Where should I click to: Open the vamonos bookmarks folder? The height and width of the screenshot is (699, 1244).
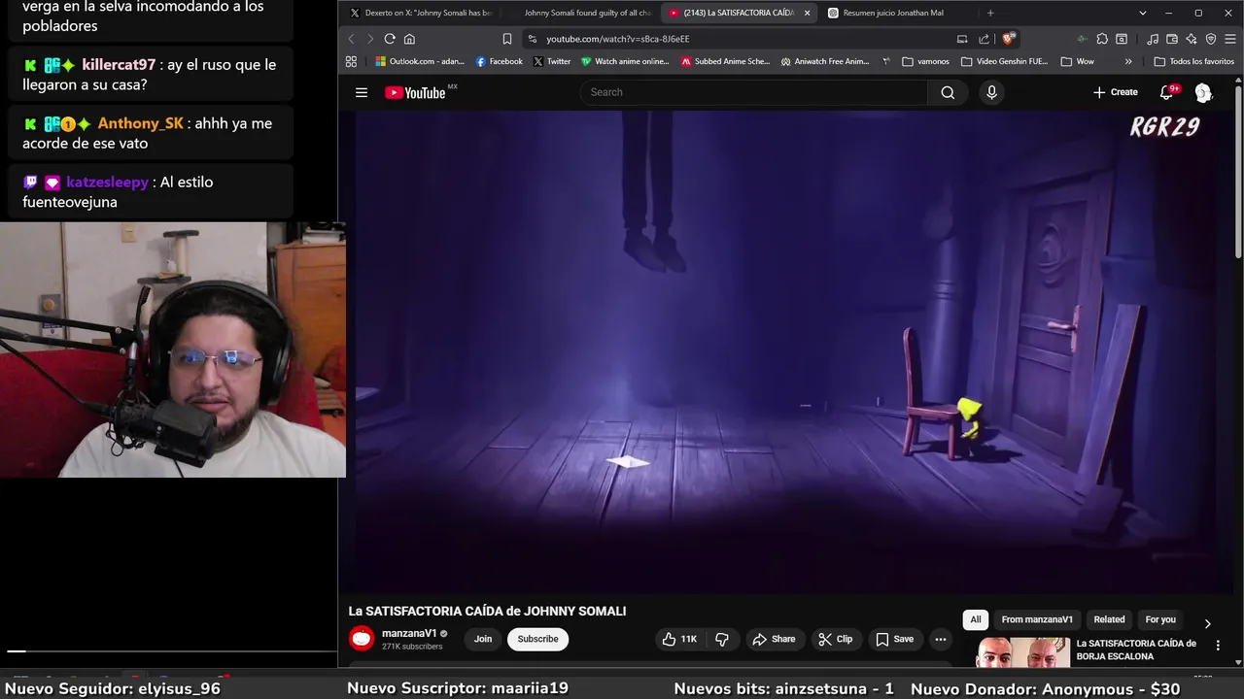[925, 61]
